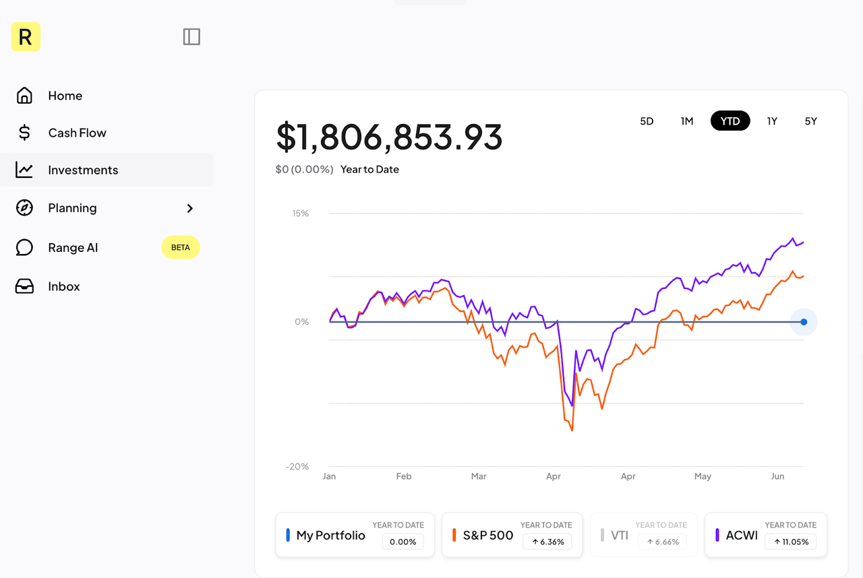Open Range AI chat bubble icon
The height and width of the screenshot is (578, 863).
24,247
